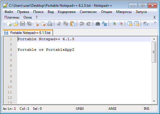This screenshot has height=114, width=160.
Task: Open the Плагины menu
Action: pyautogui.click(x=12, y=17)
